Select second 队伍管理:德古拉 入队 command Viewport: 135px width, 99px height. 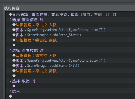pyautogui.click(x=70, y=56)
